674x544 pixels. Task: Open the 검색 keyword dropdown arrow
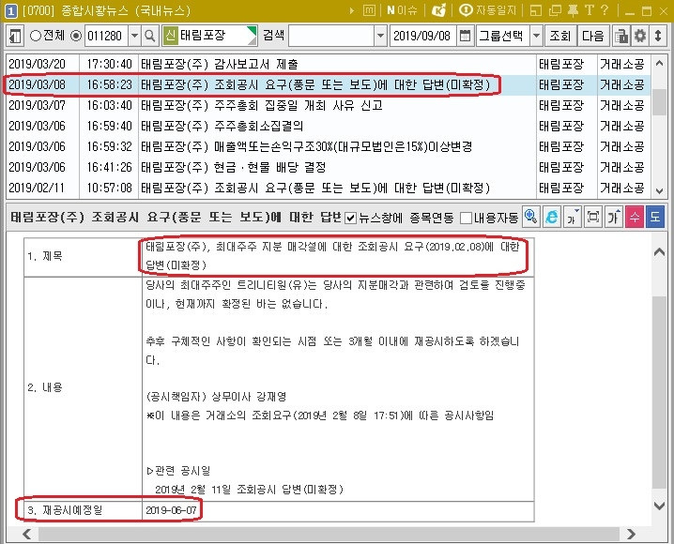380,36
